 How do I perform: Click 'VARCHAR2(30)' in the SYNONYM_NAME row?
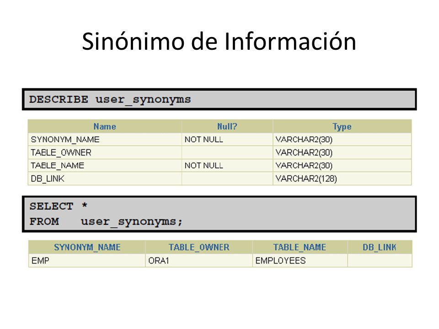point(304,139)
